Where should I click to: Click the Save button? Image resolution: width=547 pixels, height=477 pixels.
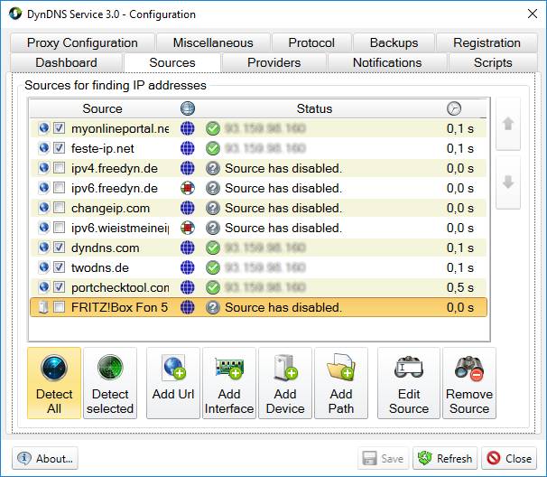click(x=383, y=458)
